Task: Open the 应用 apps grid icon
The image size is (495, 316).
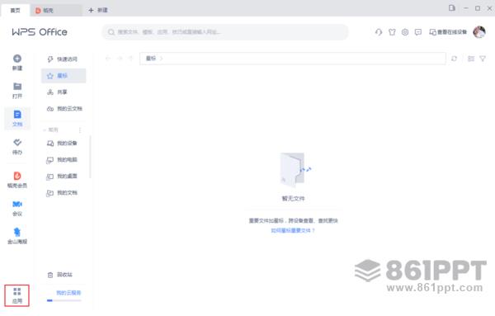Action: point(17,291)
